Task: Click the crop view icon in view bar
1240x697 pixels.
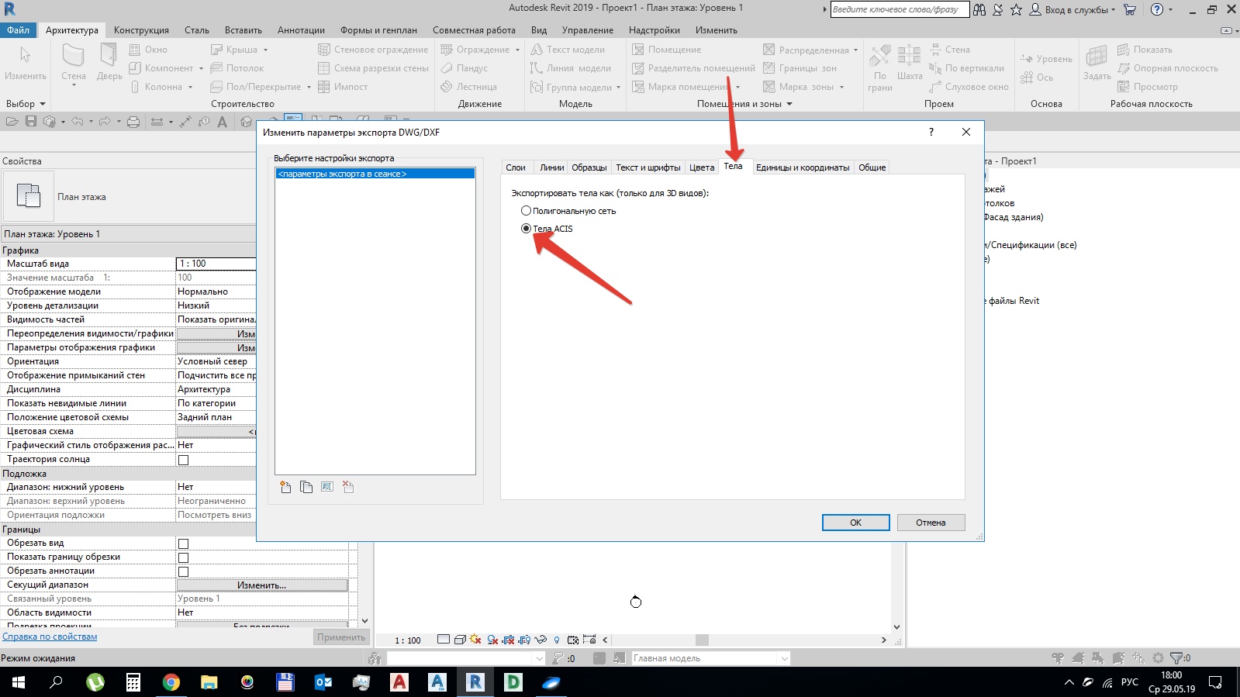Action: click(509, 640)
